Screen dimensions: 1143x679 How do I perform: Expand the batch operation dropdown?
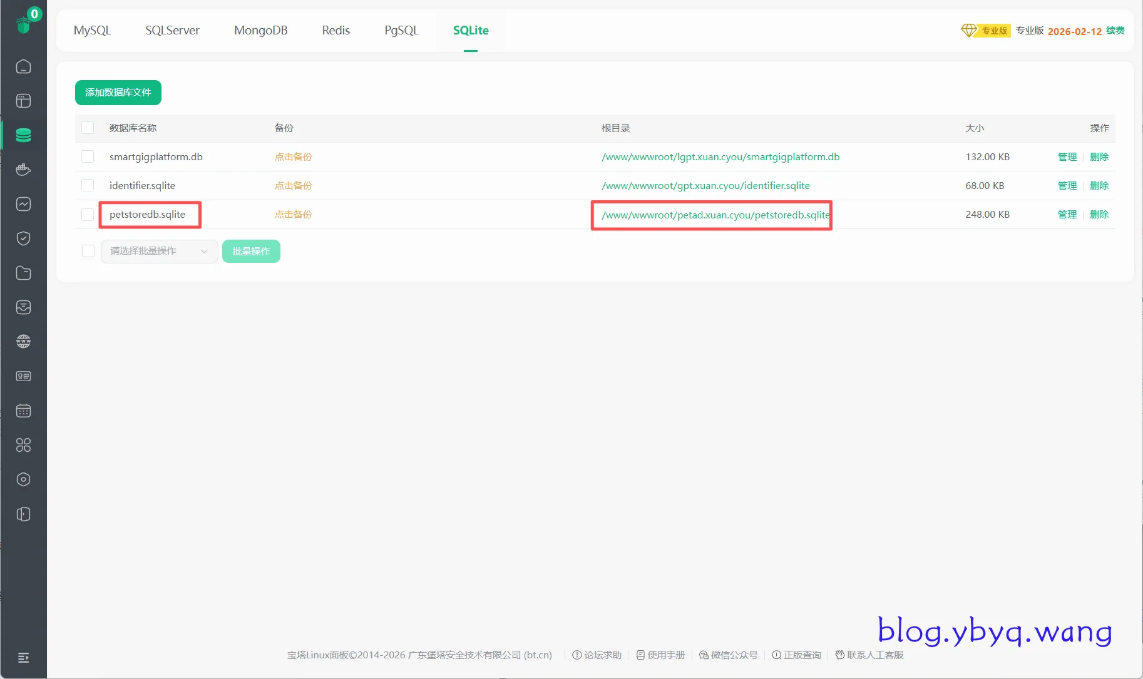tap(159, 251)
